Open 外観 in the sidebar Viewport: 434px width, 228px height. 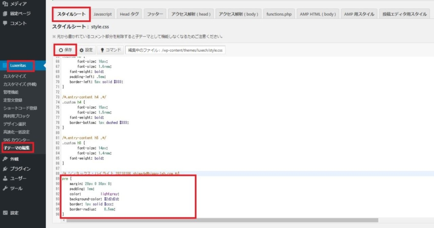pyautogui.click(x=14, y=159)
